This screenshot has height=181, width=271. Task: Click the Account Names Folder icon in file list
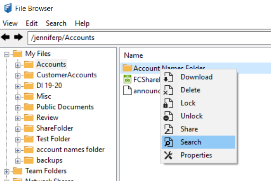click(127, 68)
